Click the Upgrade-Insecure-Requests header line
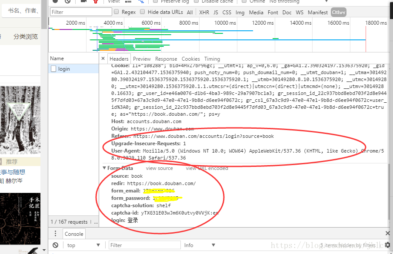This screenshot has width=393, height=254. pos(149,143)
